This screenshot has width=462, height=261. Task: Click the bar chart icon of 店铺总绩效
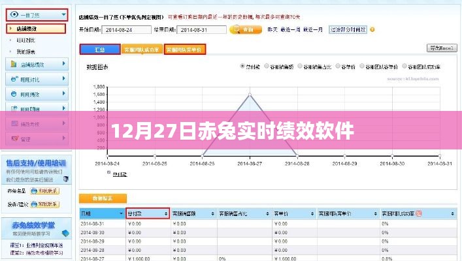tap(14, 64)
